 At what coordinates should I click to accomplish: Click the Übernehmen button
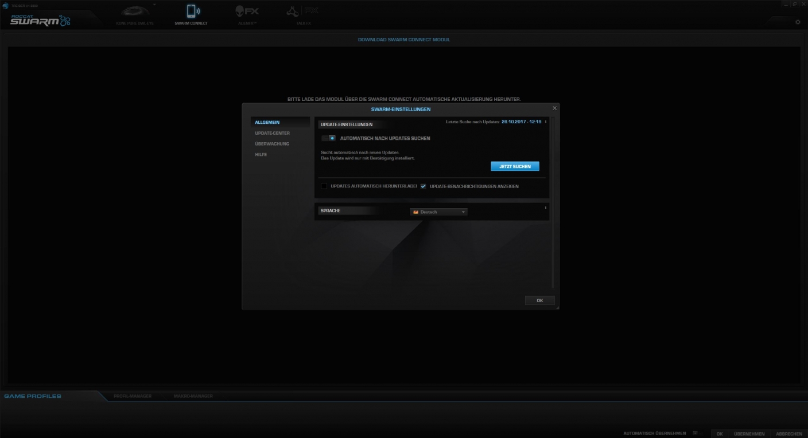pyautogui.click(x=749, y=434)
